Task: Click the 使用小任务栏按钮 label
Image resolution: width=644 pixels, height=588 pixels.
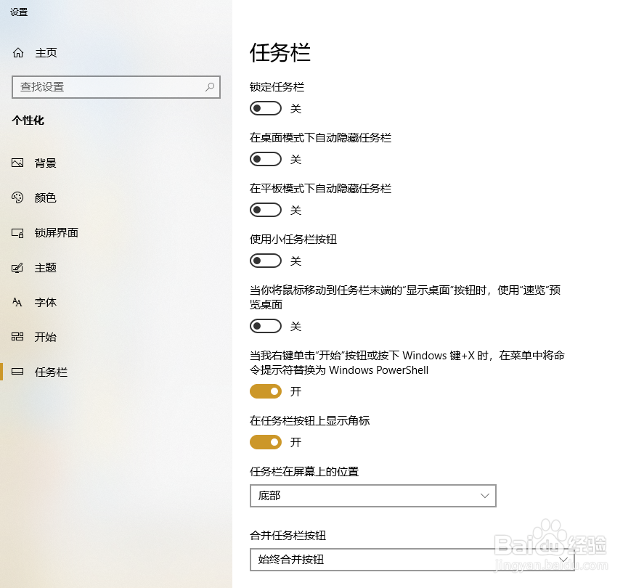Action: tap(293, 240)
